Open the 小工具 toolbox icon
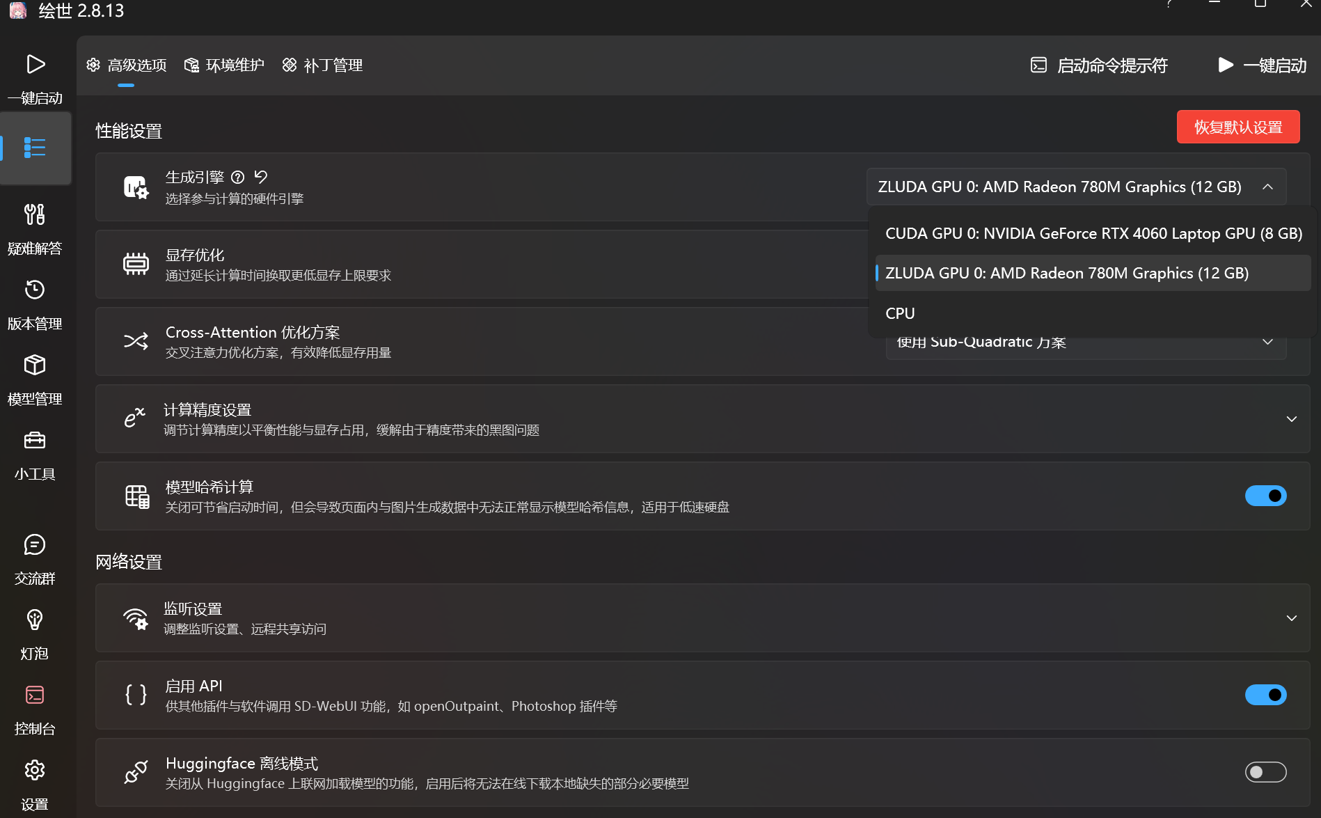Image resolution: width=1321 pixels, height=818 pixels. pos(35,440)
